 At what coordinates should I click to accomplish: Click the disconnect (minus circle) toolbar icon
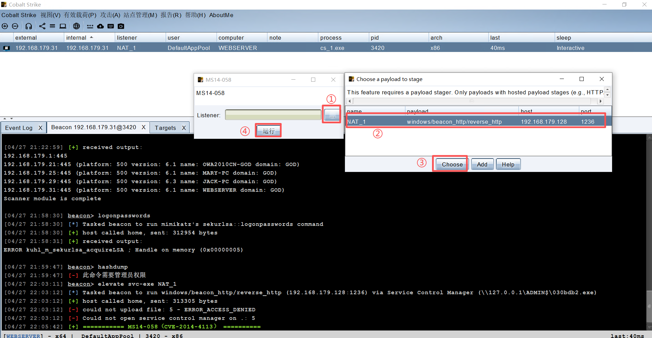tap(15, 26)
